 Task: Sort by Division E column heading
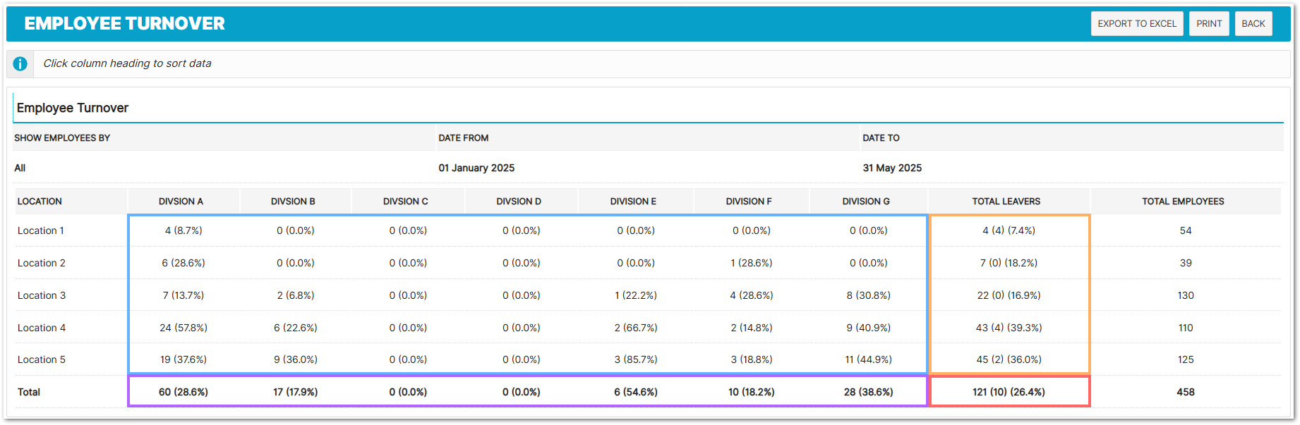pos(633,202)
